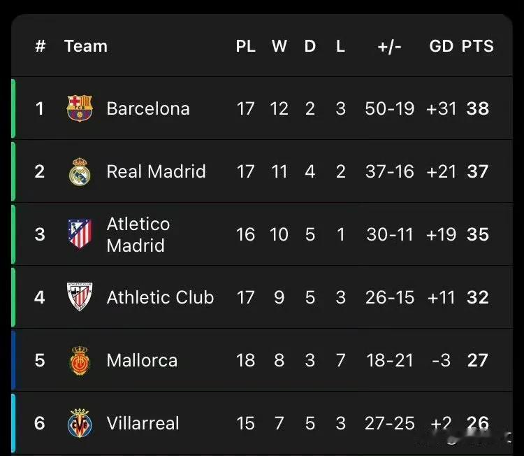This screenshot has width=524, height=456.
Task: Click the +/- goals column header
Action: click(x=389, y=46)
